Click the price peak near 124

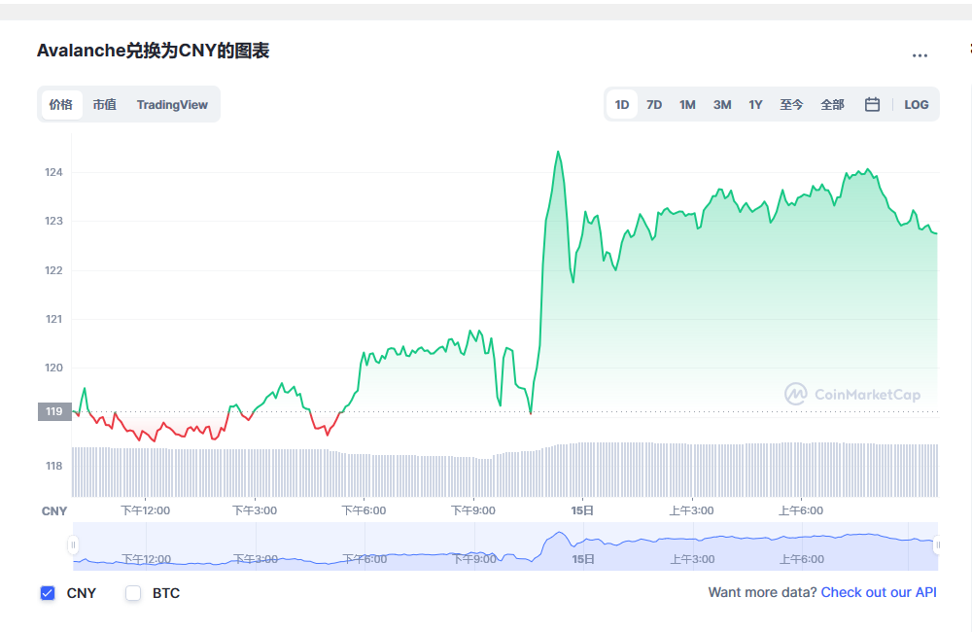pyautogui.click(x=558, y=152)
